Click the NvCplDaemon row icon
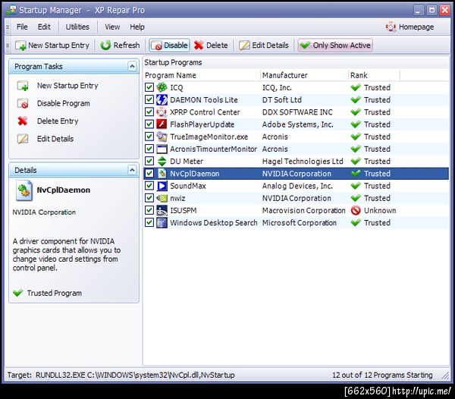Screen dimensions: 455x399 pos(162,174)
